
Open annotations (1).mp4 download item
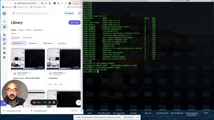click(14, 111)
